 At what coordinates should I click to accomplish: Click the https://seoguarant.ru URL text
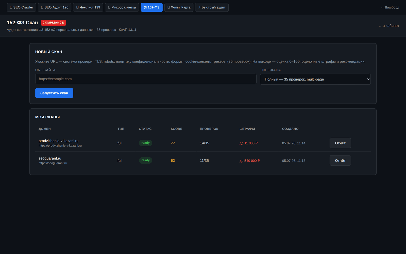point(53,163)
